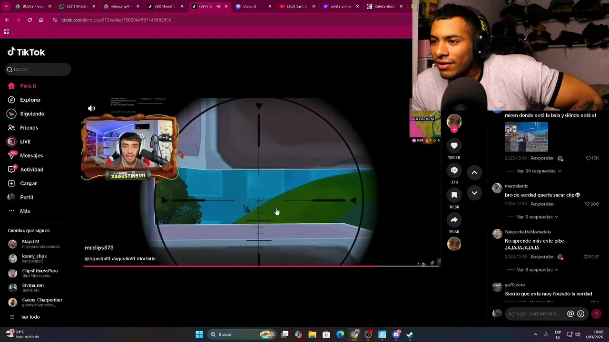The height and width of the screenshot is (342, 609).
Task: Mute the video with the speaker icon
Action: (x=91, y=108)
